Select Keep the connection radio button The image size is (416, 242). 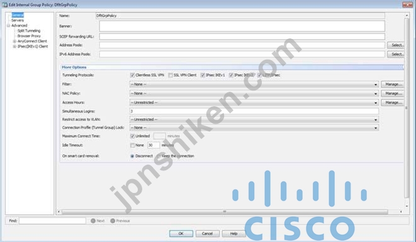tap(159, 156)
